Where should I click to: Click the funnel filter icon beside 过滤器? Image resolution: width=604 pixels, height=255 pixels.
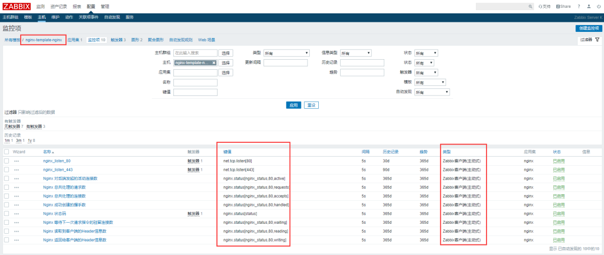click(x=597, y=40)
